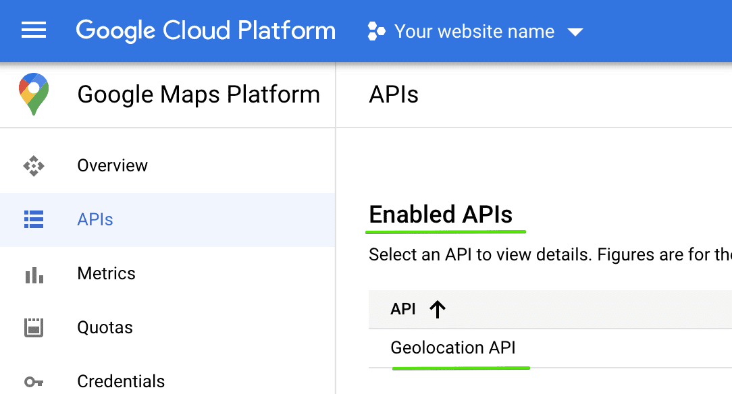The height and width of the screenshot is (394, 732).
Task: Click the hexagon project icon
Action: tap(376, 31)
